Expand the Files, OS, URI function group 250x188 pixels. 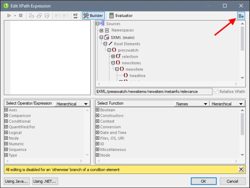[x=98, y=138]
